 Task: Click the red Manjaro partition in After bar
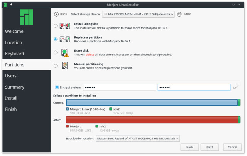152,120
